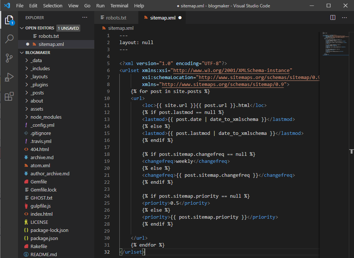Open Source Control view
The width and height of the screenshot is (354, 258).
click(x=9, y=58)
